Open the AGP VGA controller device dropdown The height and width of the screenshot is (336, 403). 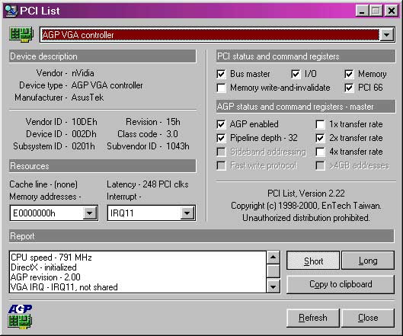tap(387, 34)
